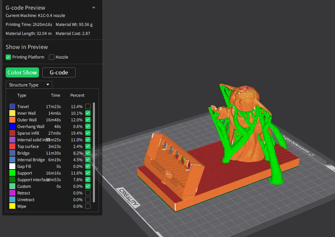Click the Unretract color swatch
The height and width of the screenshot is (237, 335).
pos(12,199)
